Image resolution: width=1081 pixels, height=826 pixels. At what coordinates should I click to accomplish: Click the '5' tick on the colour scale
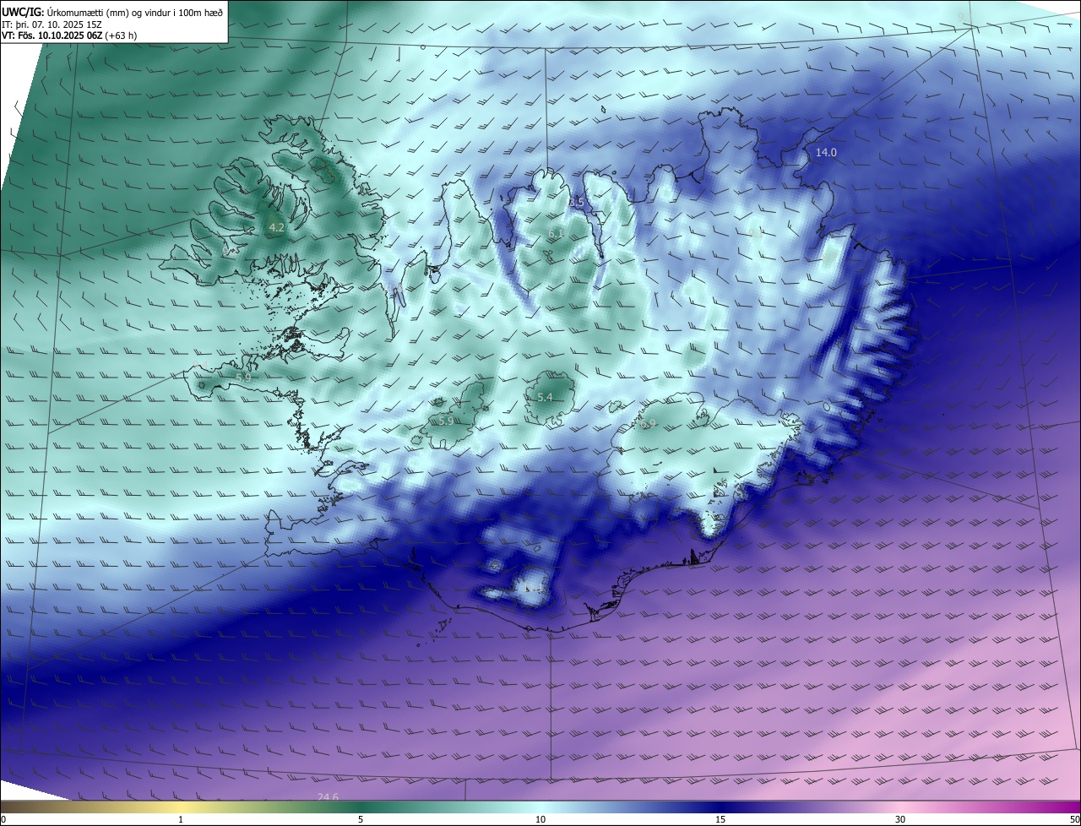click(361, 819)
